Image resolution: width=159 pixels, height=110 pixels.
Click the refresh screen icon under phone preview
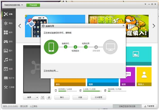pos(49,97)
